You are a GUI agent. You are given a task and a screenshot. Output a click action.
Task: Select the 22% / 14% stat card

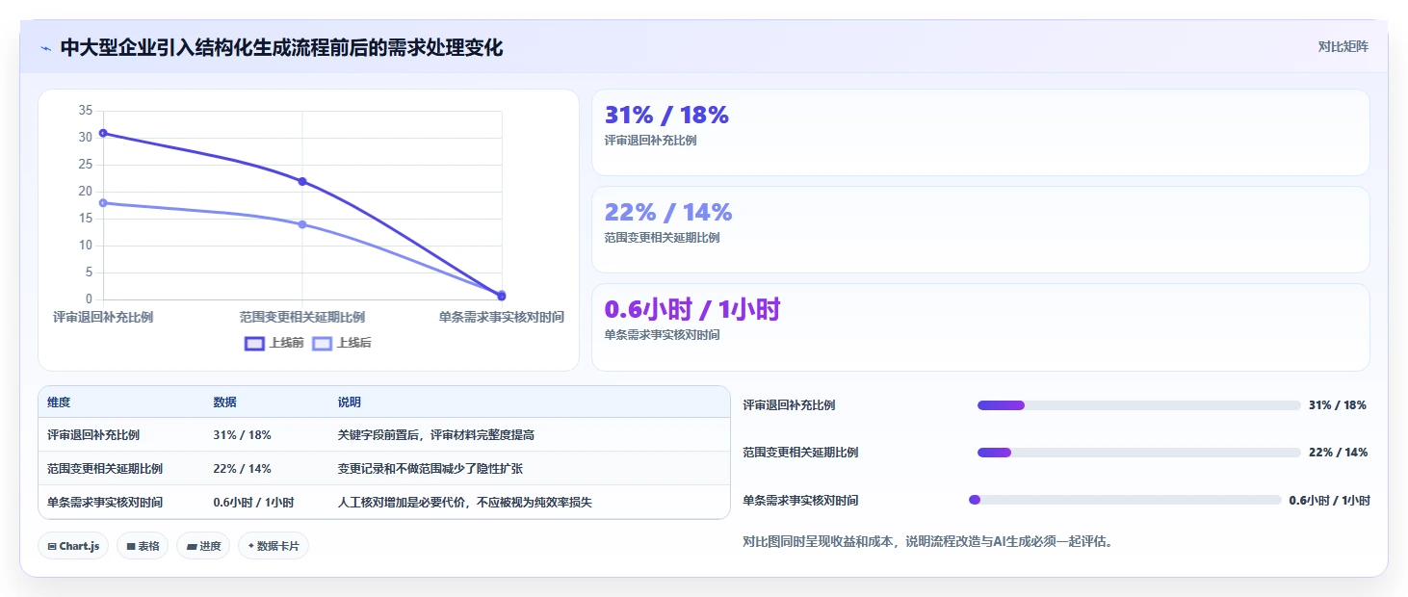pyautogui.click(x=980, y=230)
